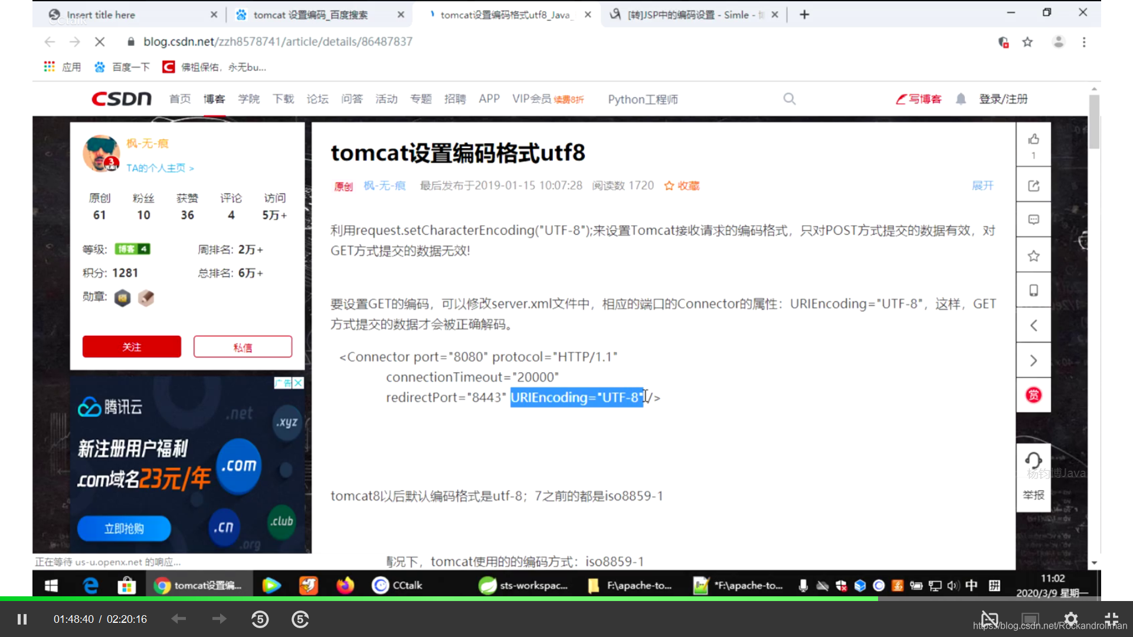Open TA的个人主页 profile link

160,168
